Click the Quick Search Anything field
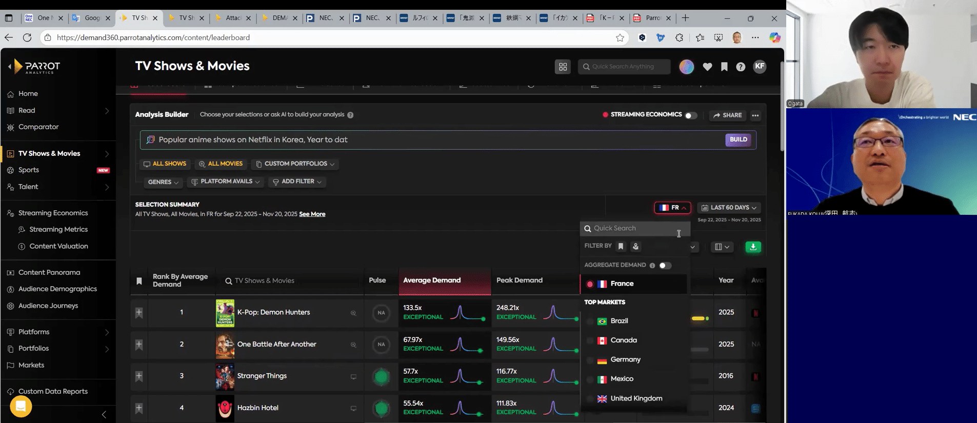This screenshot has height=423, width=977. coord(624,67)
